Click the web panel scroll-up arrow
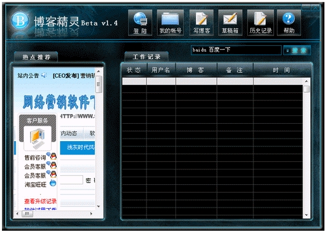 click(99, 71)
